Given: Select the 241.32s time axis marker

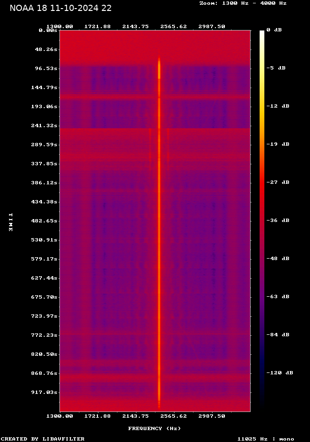Looking at the screenshot, I should coord(45,126).
